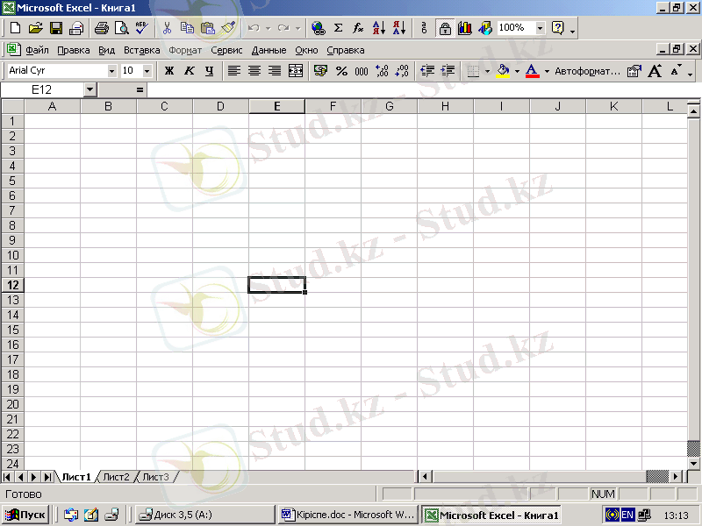Print the sheet using the printer icon
The width and height of the screenshot is (702, 526).
(102, 28)
